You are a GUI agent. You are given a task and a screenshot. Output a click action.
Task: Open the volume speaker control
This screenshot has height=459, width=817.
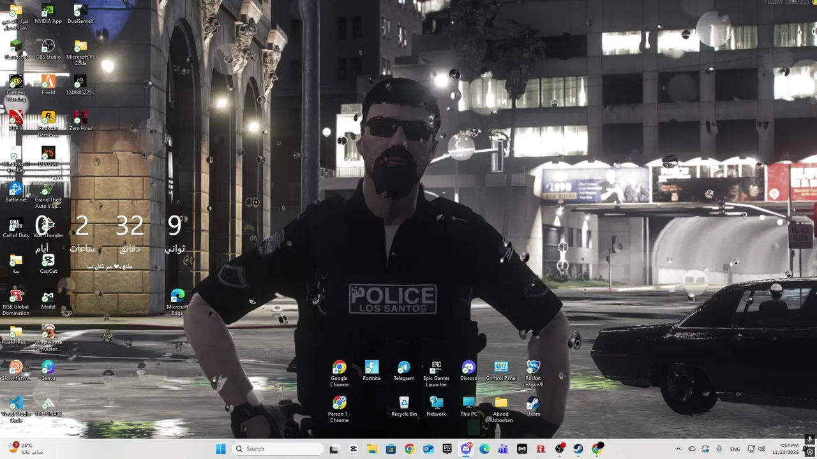761,449
